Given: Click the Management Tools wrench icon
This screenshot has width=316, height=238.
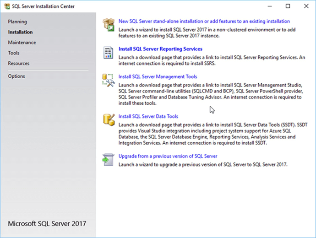Looking at the screenshot, I should (x=109, y=81).
